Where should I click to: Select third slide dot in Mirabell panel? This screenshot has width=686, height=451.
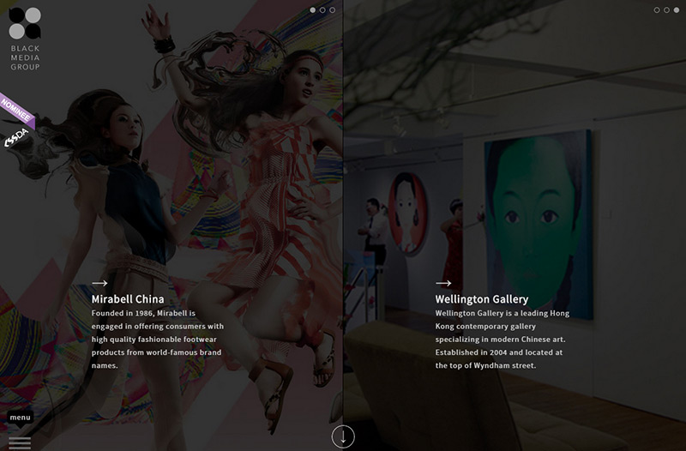[333, 10]
